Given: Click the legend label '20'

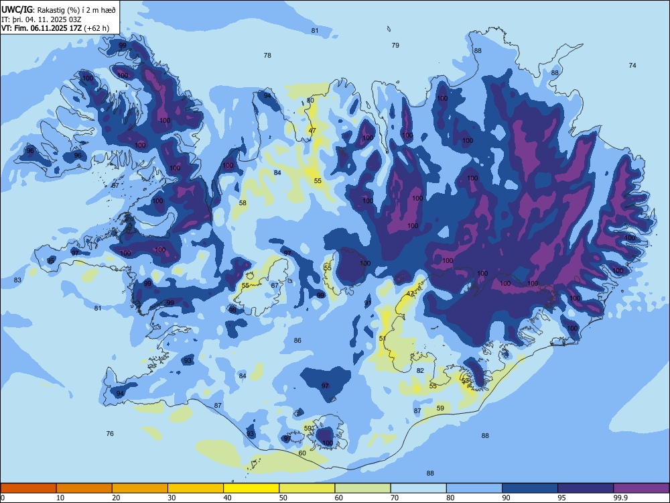Looking at the screenshot, I should pos(116,498).
